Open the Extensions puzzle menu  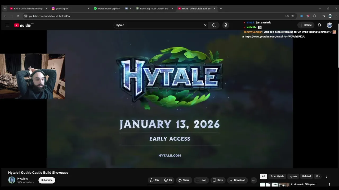(314, 16)
